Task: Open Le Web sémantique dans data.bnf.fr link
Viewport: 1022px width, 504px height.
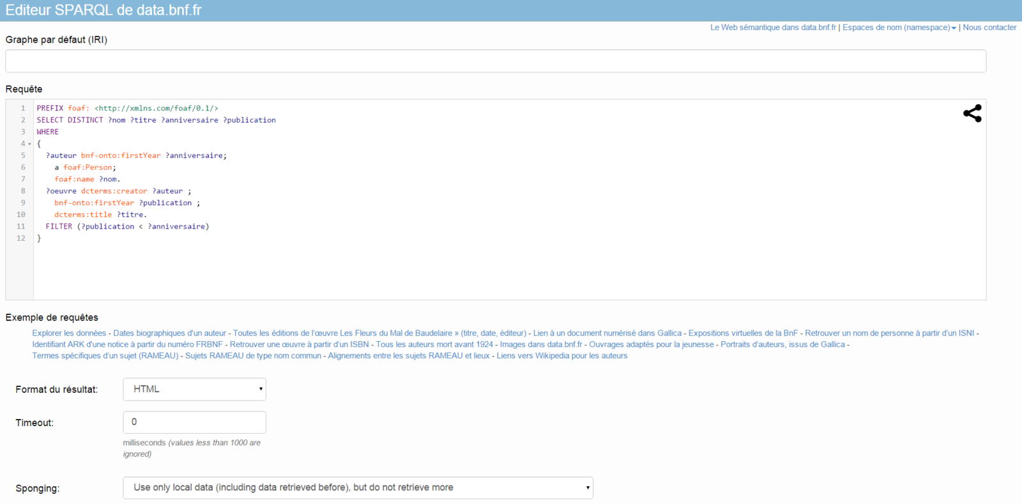Action: click(773, 27)
